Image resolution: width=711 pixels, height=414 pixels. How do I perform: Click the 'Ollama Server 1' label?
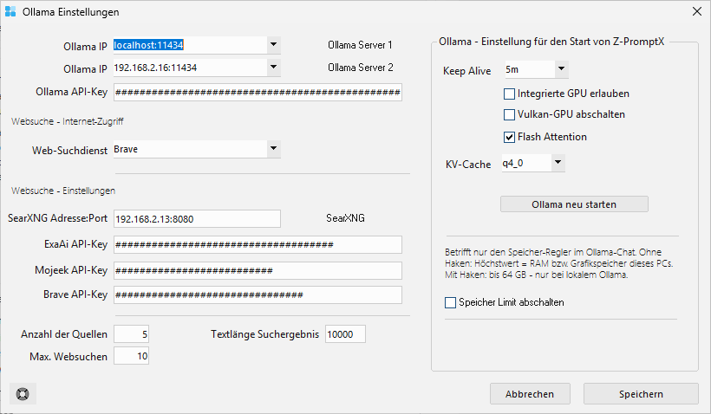click(360, 45)
